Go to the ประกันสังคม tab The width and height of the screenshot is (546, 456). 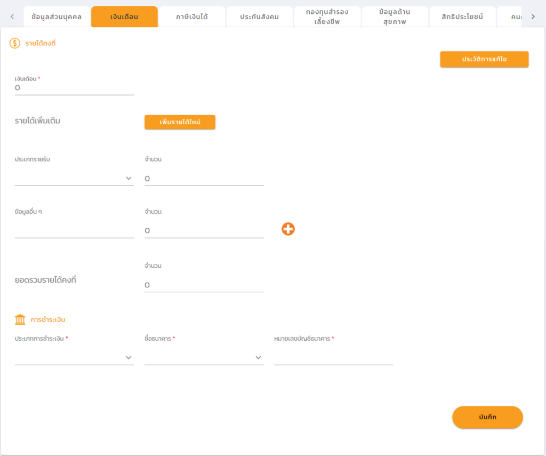(259, 17)
